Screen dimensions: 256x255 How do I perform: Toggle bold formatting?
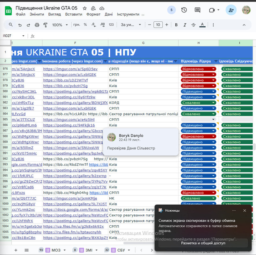(176, 25)
